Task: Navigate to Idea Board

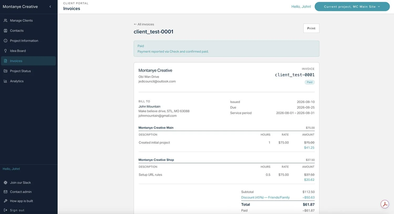Action: (28, 51)
